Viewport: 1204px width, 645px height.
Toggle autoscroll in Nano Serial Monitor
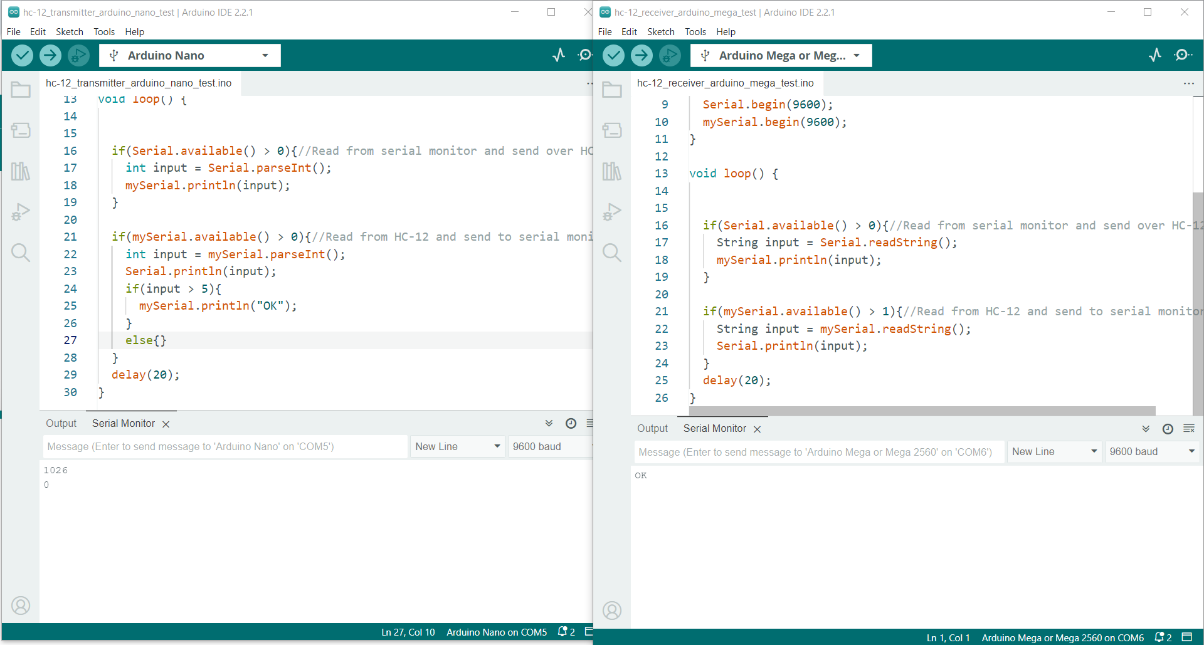(x=549, y=424)
